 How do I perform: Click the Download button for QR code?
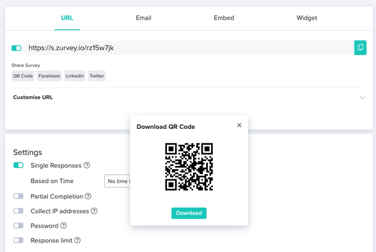[189, 213]
